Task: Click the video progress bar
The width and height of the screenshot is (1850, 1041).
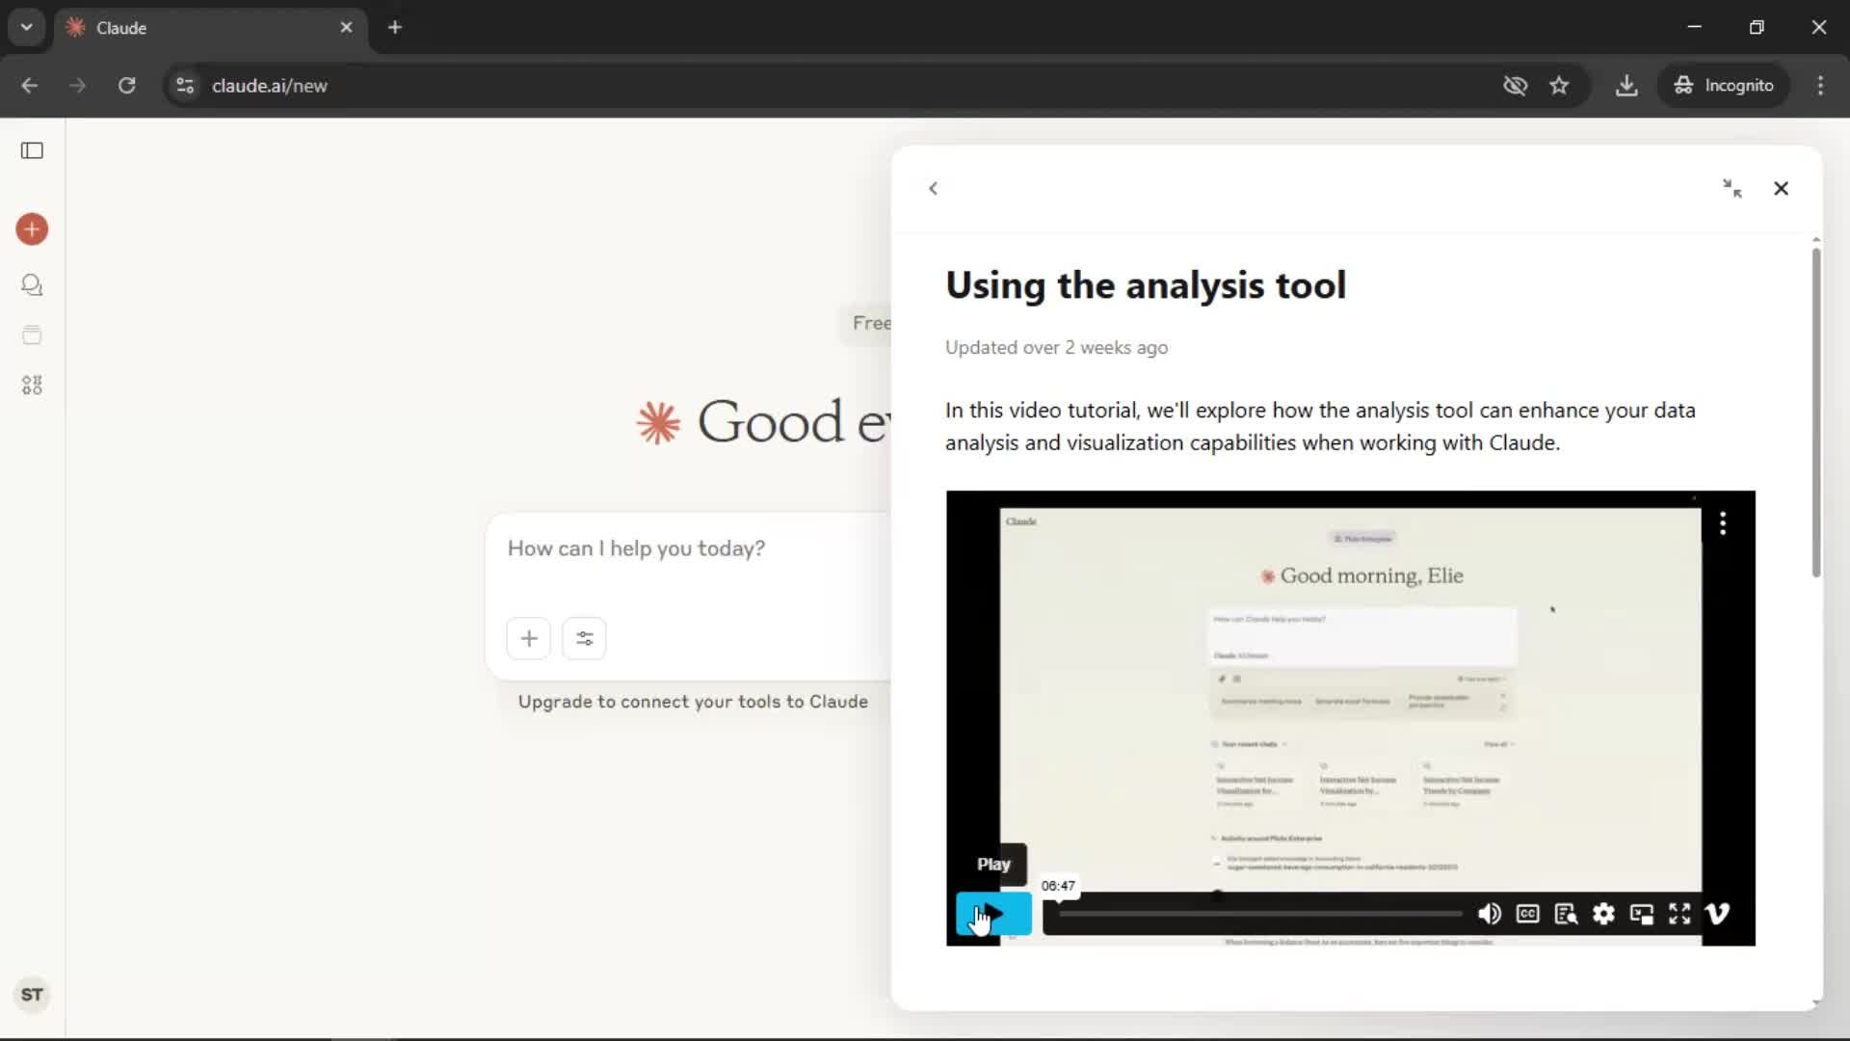Action: (1260, 914)
